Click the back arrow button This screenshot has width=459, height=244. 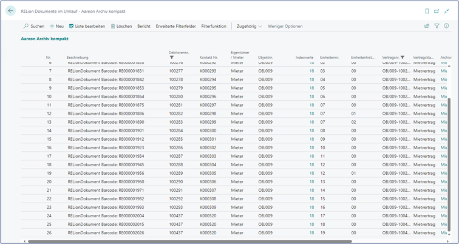tap(10, 10)
